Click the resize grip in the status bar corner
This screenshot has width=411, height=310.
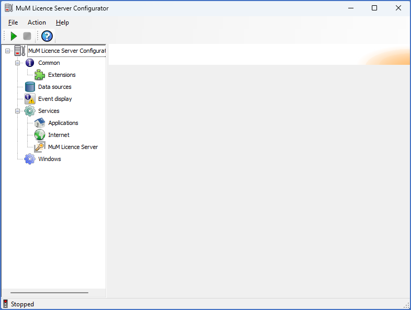click(406, 305)
